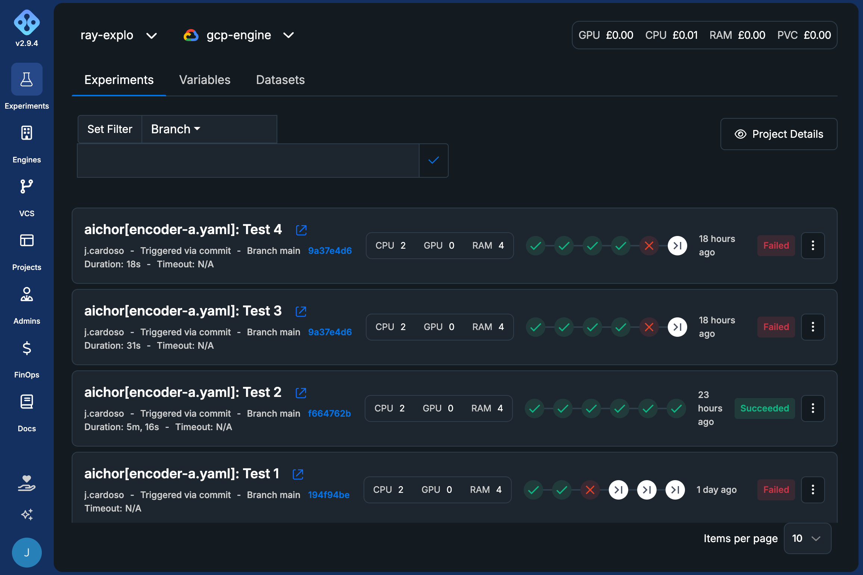863x575 pixels.
Task: Click the failed red X step of Test 4
Action: [649, 246]
